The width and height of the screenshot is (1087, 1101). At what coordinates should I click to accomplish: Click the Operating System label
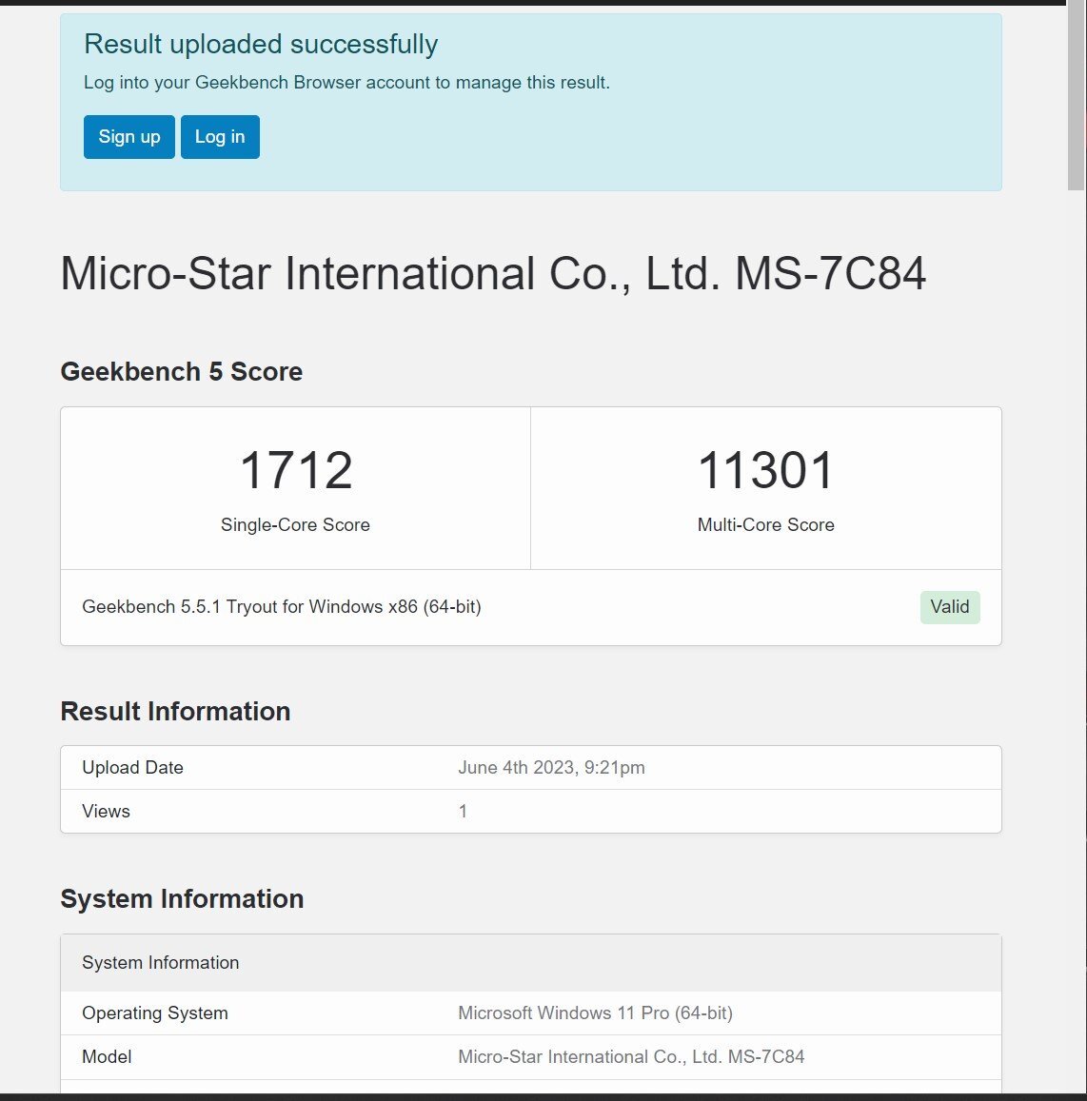coord(155,1013)
